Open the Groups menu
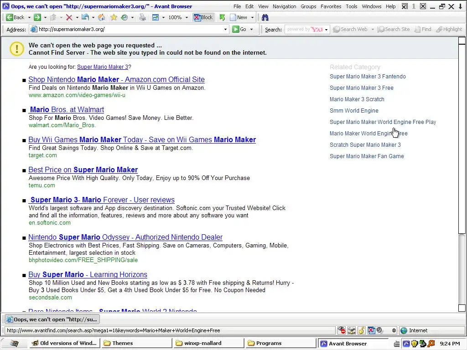 pyautogui.click(x=308, y=6)
